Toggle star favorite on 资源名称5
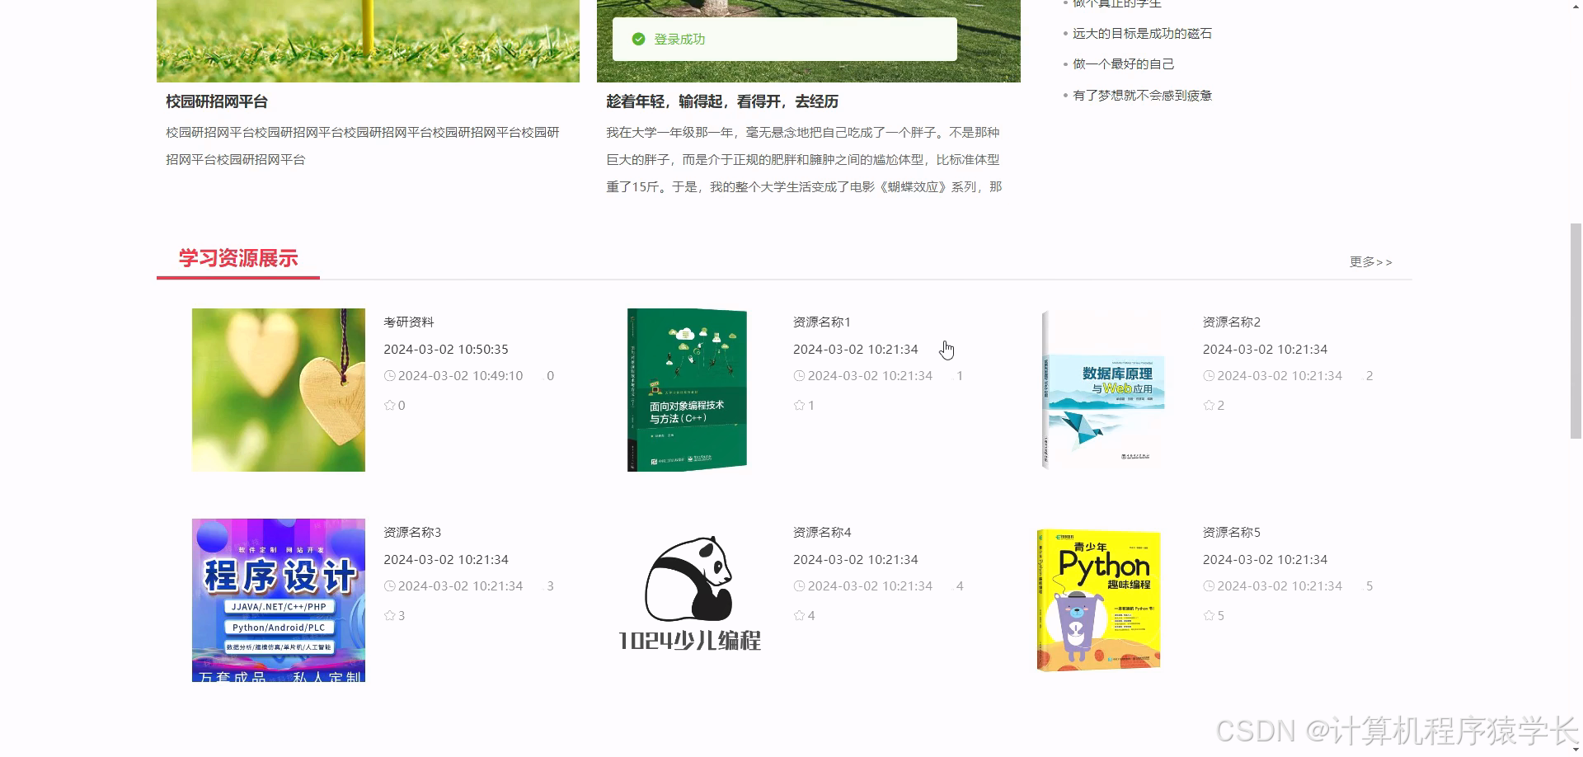The width and height of the screenshot is (1583, 757). click(1207, 615)
